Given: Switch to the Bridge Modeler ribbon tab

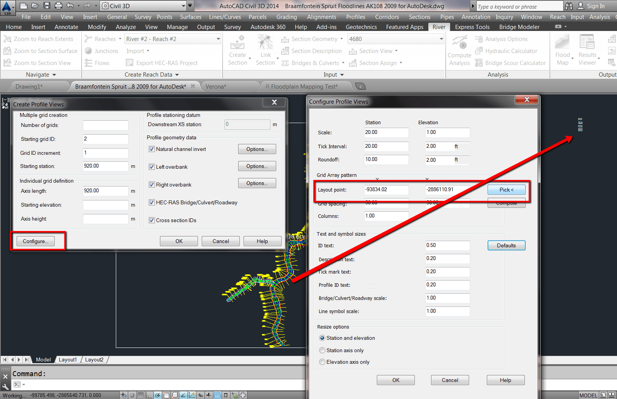Looking at the screenshot, I should pyautogui.click(x=519, y=27).
